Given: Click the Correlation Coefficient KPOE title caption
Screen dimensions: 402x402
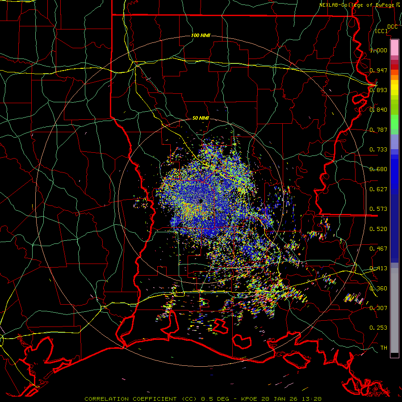Looking at the screenshot, I should point(203,399).
